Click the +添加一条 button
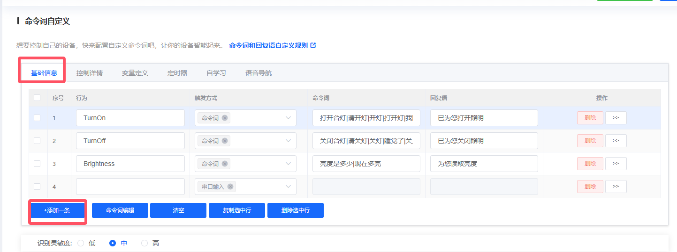The height and width of the screenshot is (252, 677). (57, 210)
